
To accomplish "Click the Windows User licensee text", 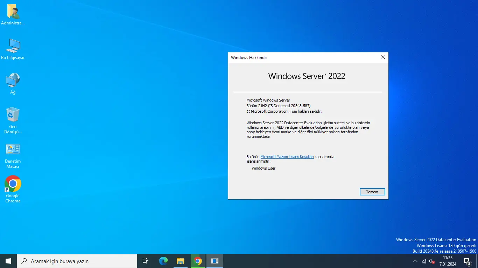I will point(263,168).
